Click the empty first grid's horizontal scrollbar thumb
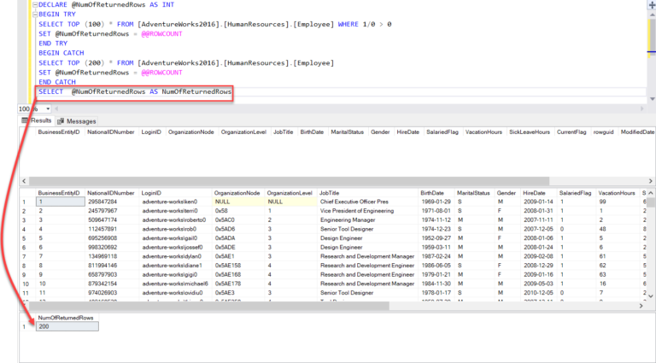 pyautogui.click(x=289, y=181)
